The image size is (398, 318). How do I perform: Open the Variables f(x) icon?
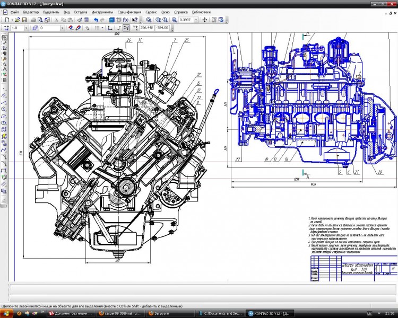(x=126, y=20)
